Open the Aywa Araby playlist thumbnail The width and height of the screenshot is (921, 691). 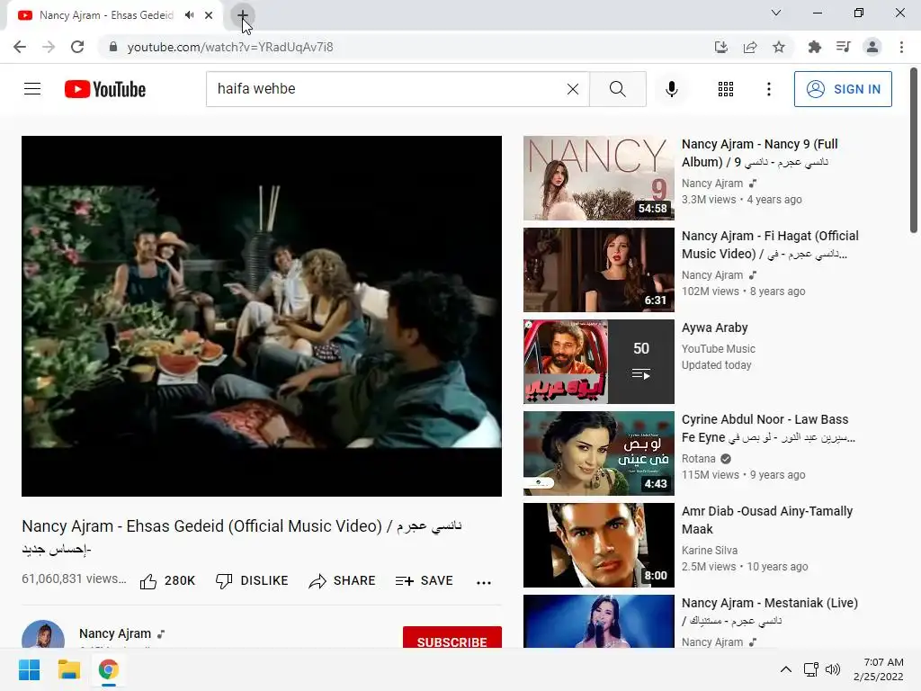(598, 362)
